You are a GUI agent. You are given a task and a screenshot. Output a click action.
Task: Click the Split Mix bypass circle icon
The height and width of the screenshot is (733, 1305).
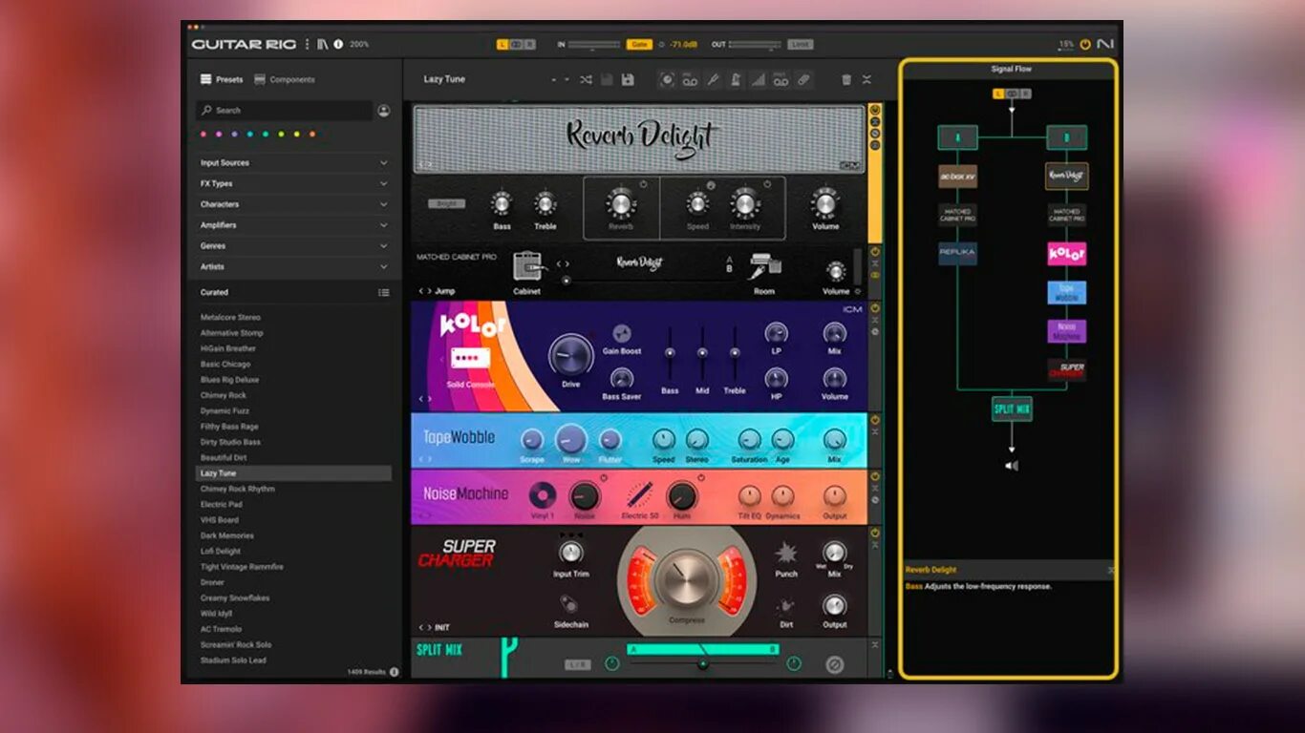[x=834, y=664]
